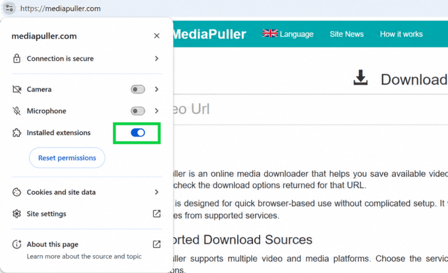Click the 'Download Sources' heading
Viewport: 448px width, 273px height.
tap(258, 239)
